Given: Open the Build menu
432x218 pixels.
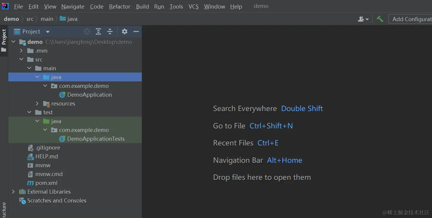Looking at the screenshot, I should tap(142, 6).
